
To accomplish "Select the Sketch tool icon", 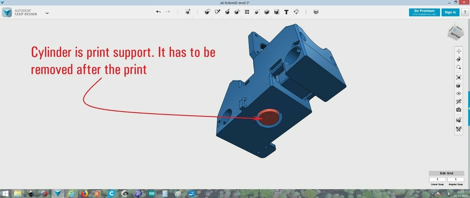I will [x=217, y=12].
